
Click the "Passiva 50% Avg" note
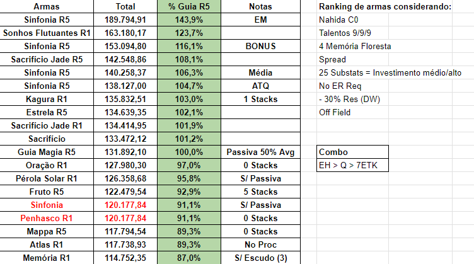coord(261,152)
